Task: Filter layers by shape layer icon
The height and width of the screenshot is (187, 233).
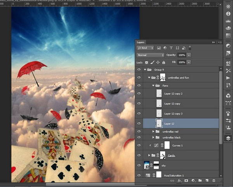Action: tap(177, 48)
